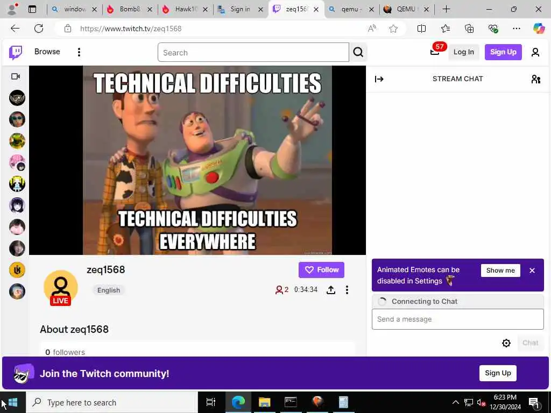Screen dimensions: 551x413
Task: Open the Windows notification center icon
Action: (x=533, y=403)
